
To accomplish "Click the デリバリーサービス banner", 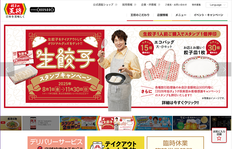I will 56,143.
